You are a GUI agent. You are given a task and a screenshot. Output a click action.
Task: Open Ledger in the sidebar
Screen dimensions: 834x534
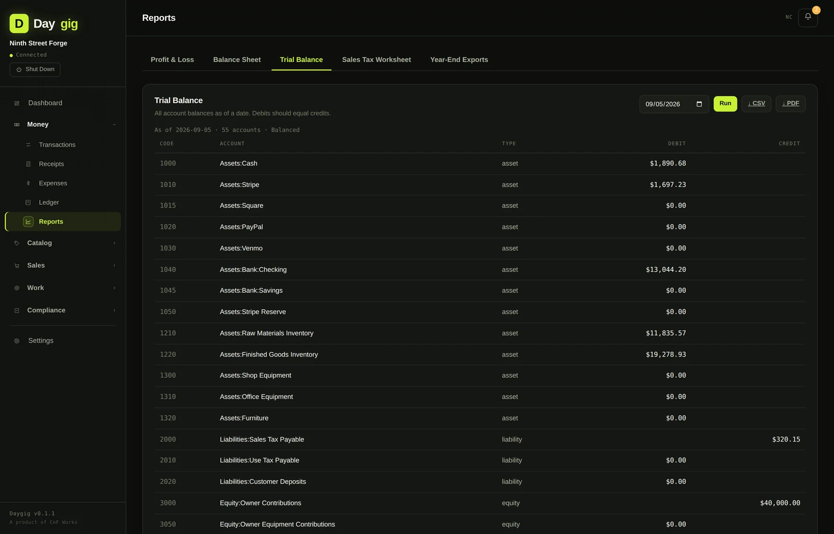click(63, 203)
